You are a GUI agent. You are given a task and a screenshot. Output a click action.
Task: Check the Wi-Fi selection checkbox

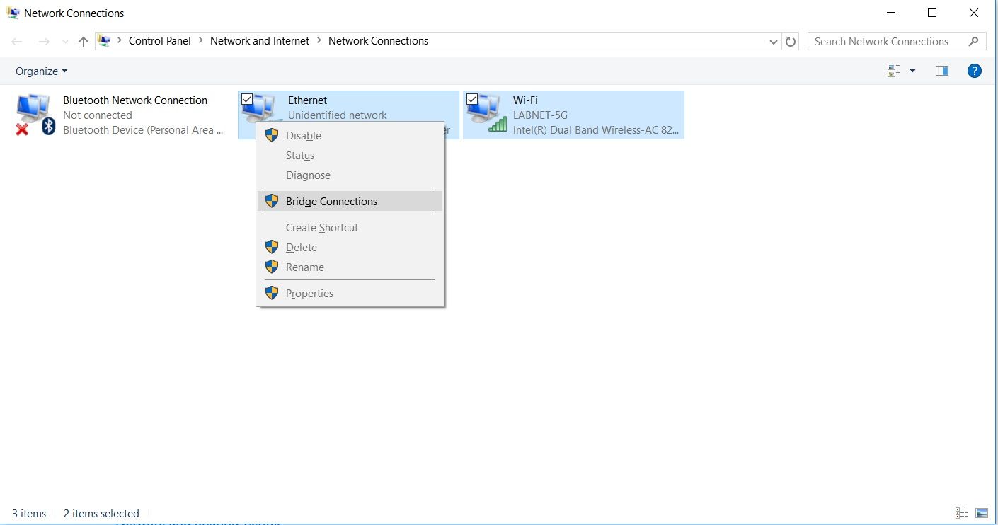click(471, 98)
